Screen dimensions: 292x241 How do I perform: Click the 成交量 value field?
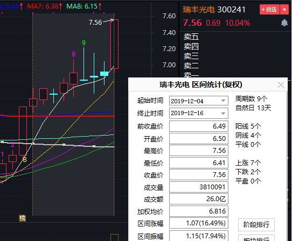click(x=199, y=187)
